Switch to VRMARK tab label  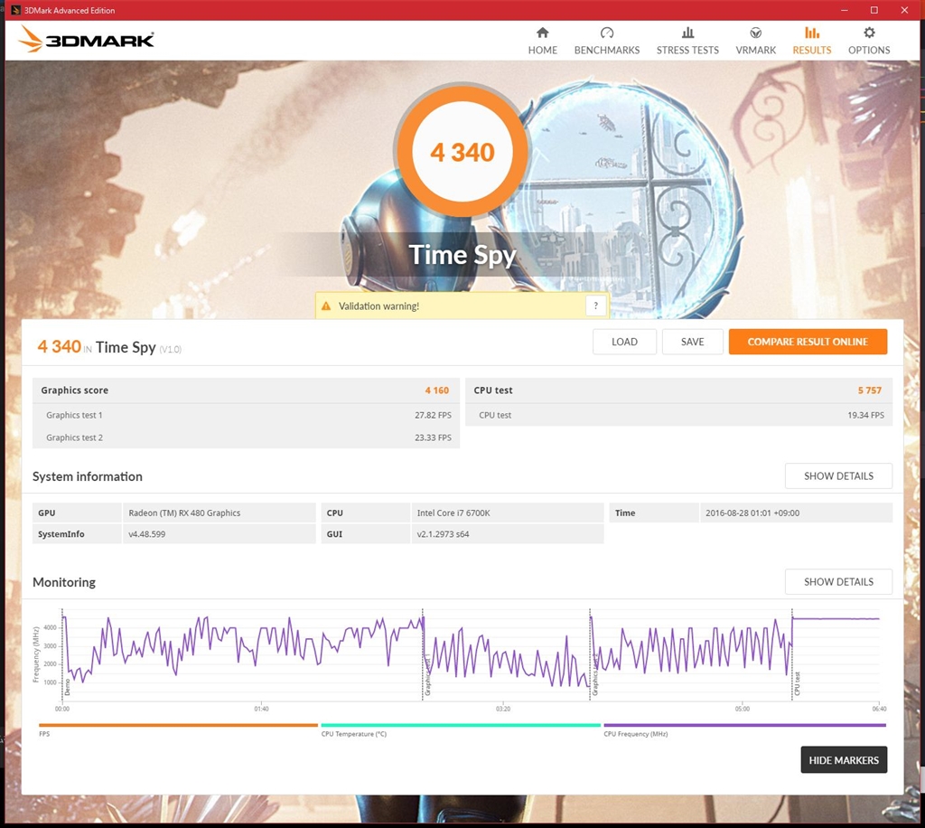pos(755,50)
